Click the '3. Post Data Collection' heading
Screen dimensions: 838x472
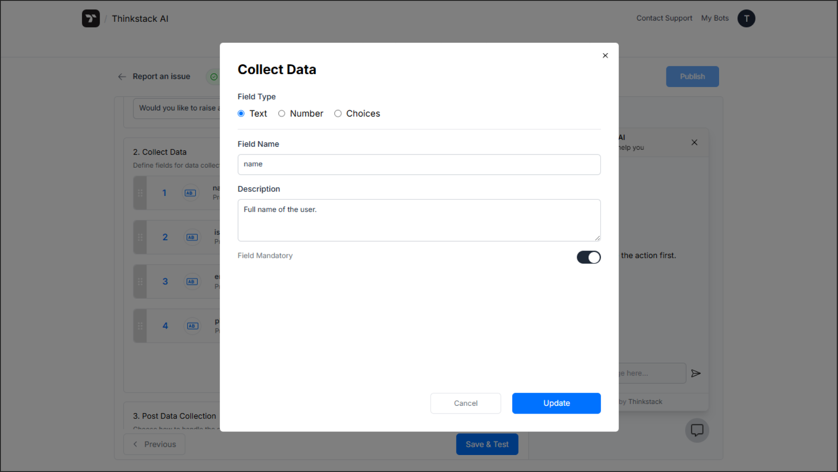(x=174, y=416)
